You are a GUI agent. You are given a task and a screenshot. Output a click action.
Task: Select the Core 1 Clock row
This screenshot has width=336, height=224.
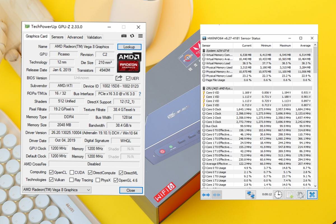(257, 113)
